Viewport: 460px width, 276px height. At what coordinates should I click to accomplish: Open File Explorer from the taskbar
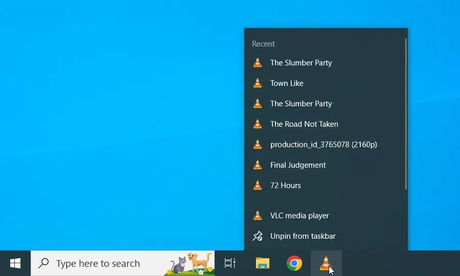click(x=263, y=263)
